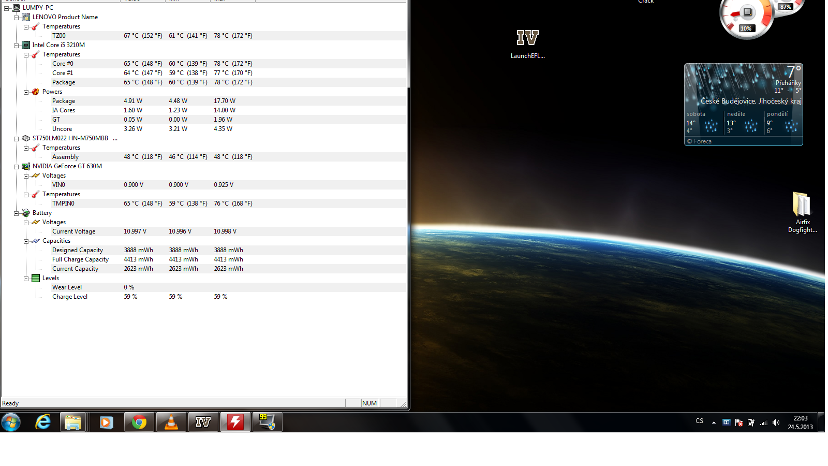Click the volume speaker tray icon
Image resolution: width=828 pixels, height=466 pixels.
tap(776, 423)
